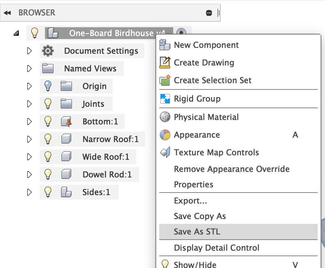Hide the Origin folder via lightbulb
This screenshot has height=268, width=325.
48,86
